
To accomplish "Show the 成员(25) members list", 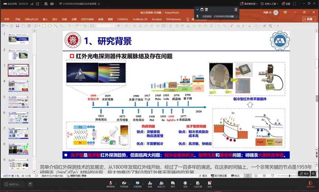I will tap(161, 184).
